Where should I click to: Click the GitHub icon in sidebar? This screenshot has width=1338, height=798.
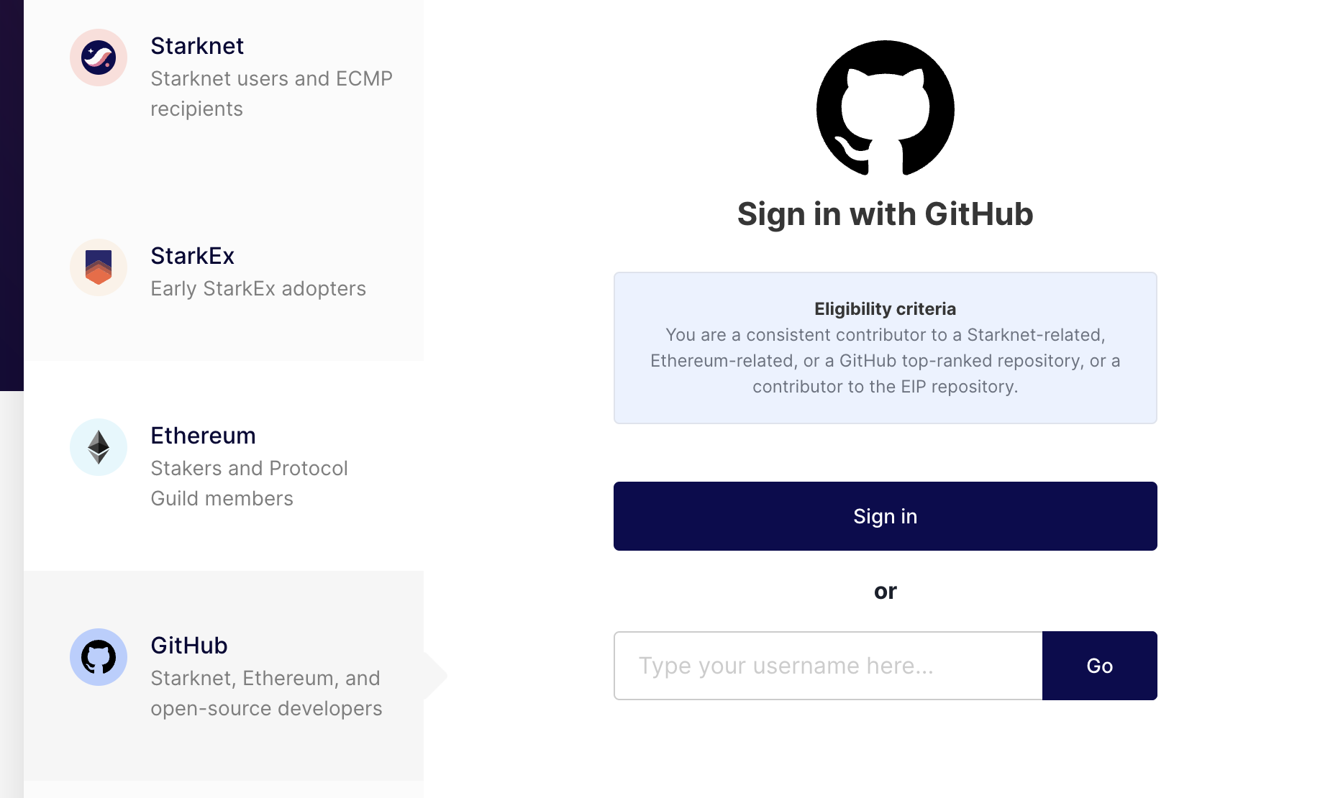99,657
